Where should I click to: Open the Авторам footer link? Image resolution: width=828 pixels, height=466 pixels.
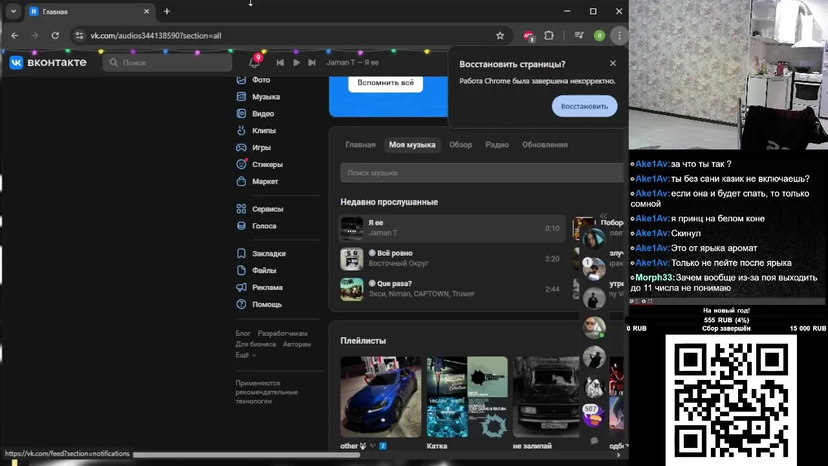pos(297,344)
